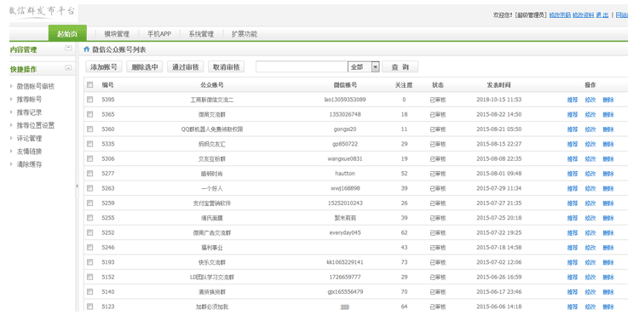The width and height of the screenshot is (639, 321).
Task: Click 删除 for row 5140
Action: click(x=608, y=292)
